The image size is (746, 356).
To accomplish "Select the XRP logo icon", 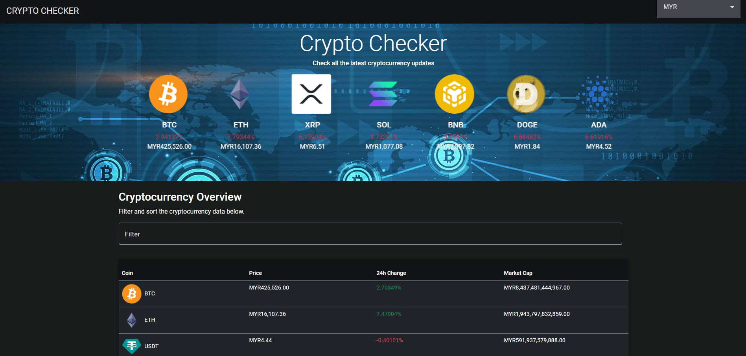I will point(311,94).
